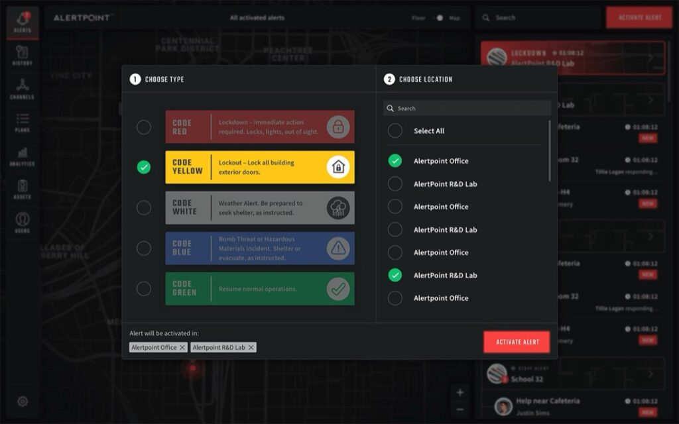Click 'Alert will be activated in:' label
679x424 pixels.
pyautogui.click(x=164, y=333)
